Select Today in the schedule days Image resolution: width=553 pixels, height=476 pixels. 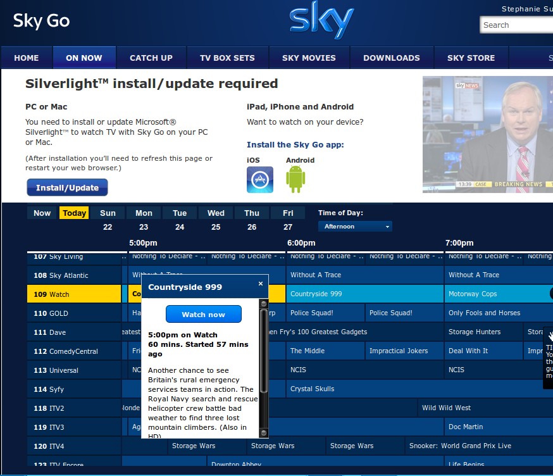coord(74,213)
